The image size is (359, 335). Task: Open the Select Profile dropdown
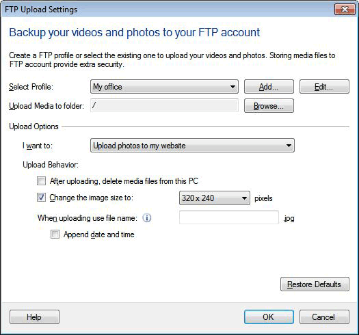(x=164, y=87)
